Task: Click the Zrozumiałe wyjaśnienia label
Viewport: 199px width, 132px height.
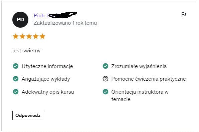Action: click(139, 66)
